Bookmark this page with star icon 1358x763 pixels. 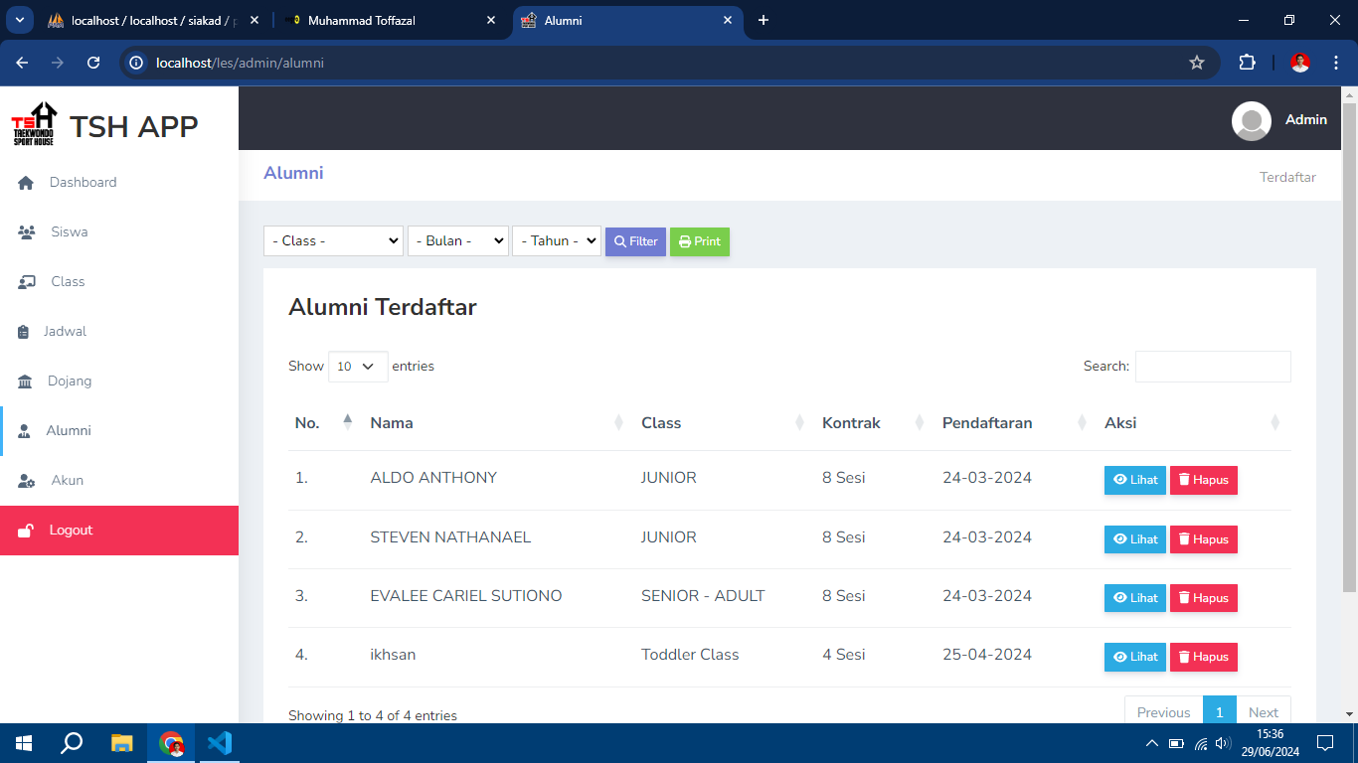pos(1196,63)
